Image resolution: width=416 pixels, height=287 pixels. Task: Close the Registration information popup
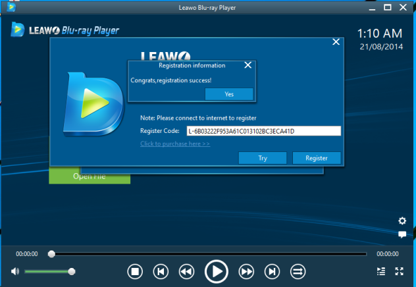click(247, 65)
